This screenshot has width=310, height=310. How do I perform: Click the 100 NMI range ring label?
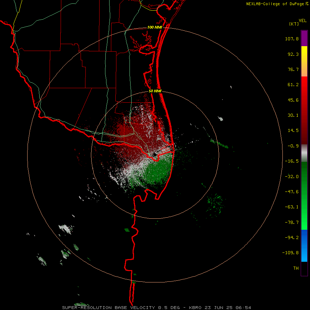155,27
